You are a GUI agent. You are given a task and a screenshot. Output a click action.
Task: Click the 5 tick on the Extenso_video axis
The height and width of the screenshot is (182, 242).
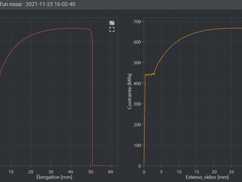click(161, 172)
